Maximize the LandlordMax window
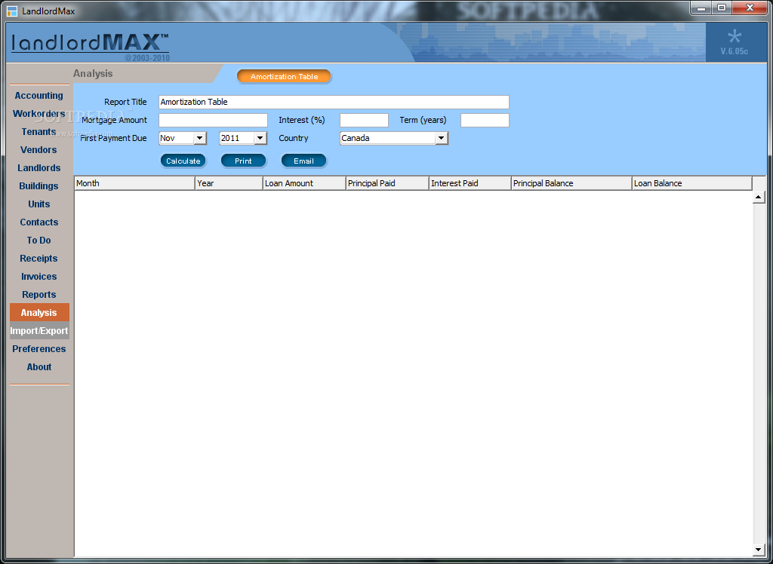773x564 pixels. (x=721, y=8)
